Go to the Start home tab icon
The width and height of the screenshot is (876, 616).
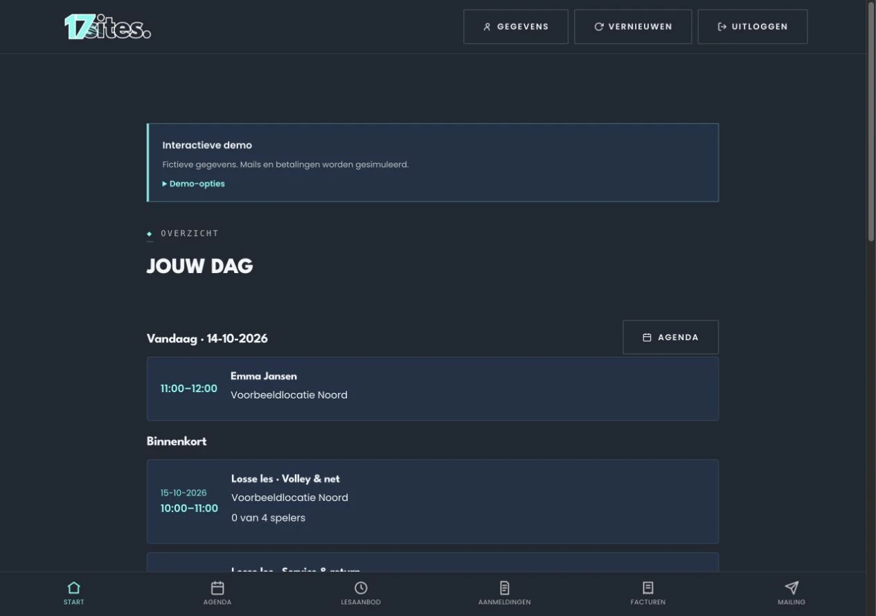pyautogui.click(x=73, y=588)
